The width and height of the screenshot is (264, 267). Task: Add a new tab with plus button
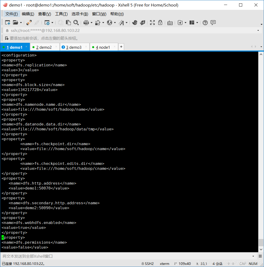click(x=121, y=47)
